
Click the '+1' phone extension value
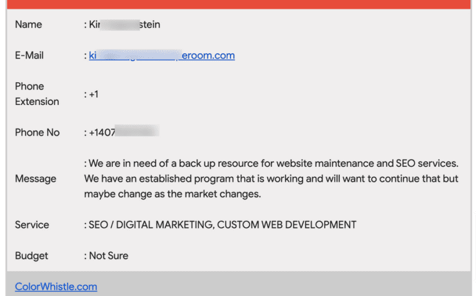(x=94, y=94)
